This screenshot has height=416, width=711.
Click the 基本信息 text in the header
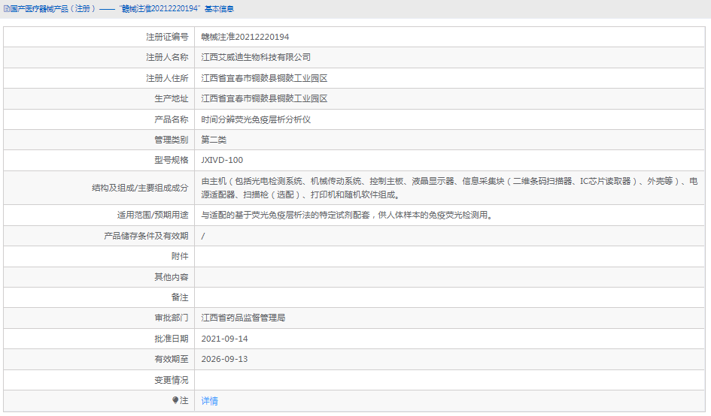[219, 8]
